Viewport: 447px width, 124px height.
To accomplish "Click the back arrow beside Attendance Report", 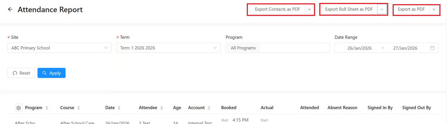I will pyautogui.click(x=10, y=9).
